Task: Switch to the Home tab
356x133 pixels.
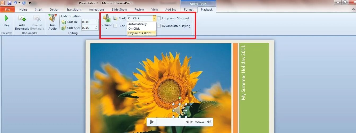Action: pyautogui.click(x=23, y=10)
